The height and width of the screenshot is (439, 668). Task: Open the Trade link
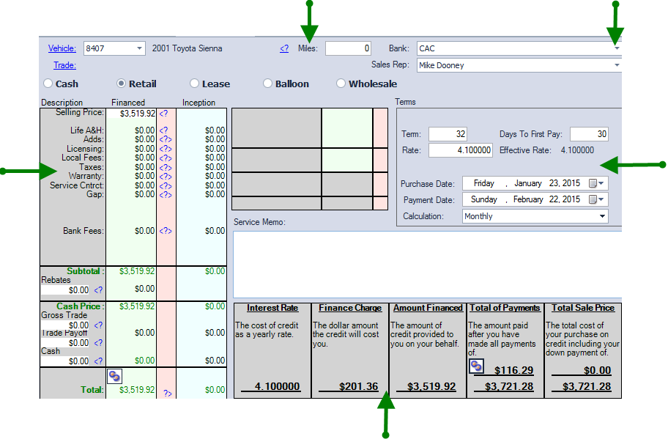point(64,65)
